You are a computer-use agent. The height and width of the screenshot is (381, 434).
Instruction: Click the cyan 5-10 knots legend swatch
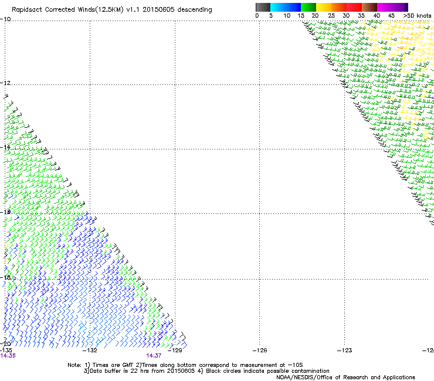278,7
